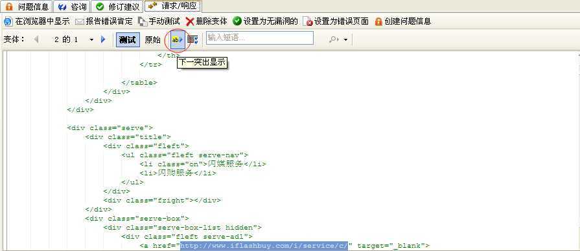Image resolution: width=580 pixels, height=251 pixels.
Task: Click 报告错误肯定 button
Action: [104, 21]
